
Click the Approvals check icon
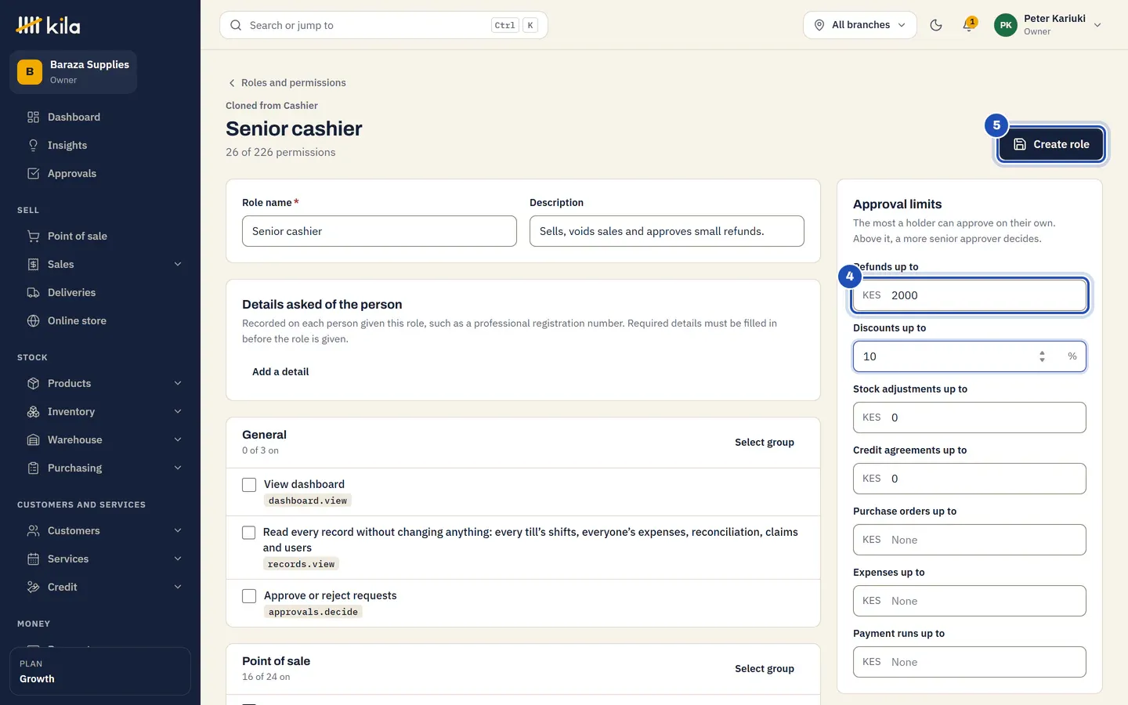(x=33, y=174)
